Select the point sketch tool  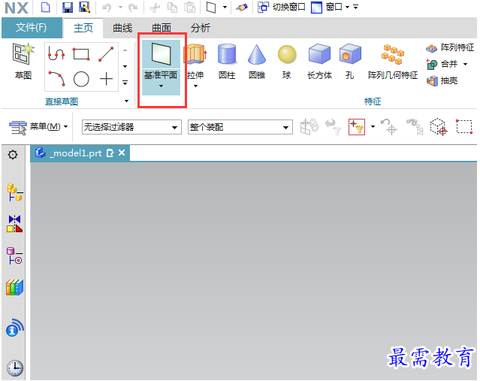[106, 79]
